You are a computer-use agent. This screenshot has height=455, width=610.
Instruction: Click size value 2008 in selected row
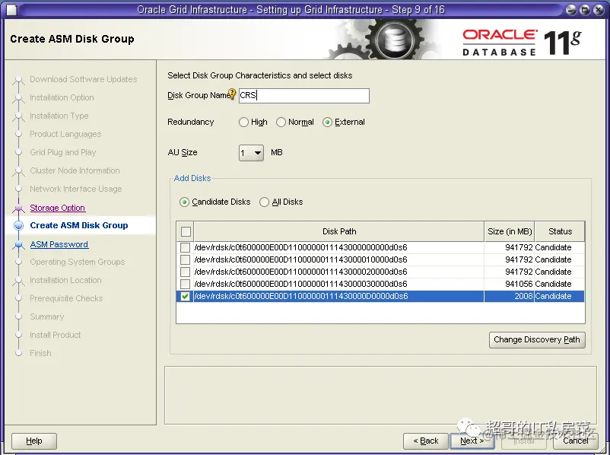coord(523,296)
